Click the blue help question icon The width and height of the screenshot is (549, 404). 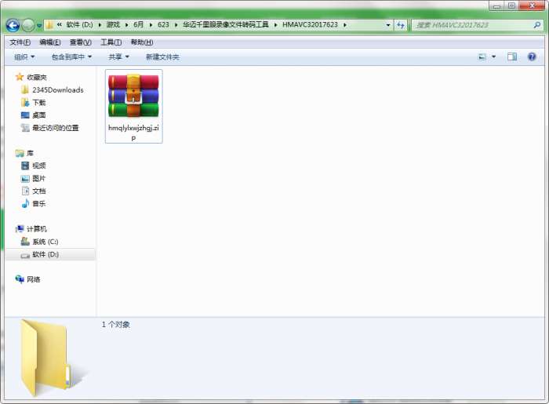532,56
